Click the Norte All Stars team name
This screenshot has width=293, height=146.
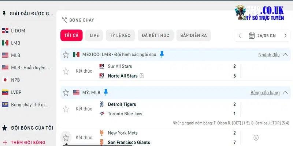pyautogui.click(x=123, y=76)
